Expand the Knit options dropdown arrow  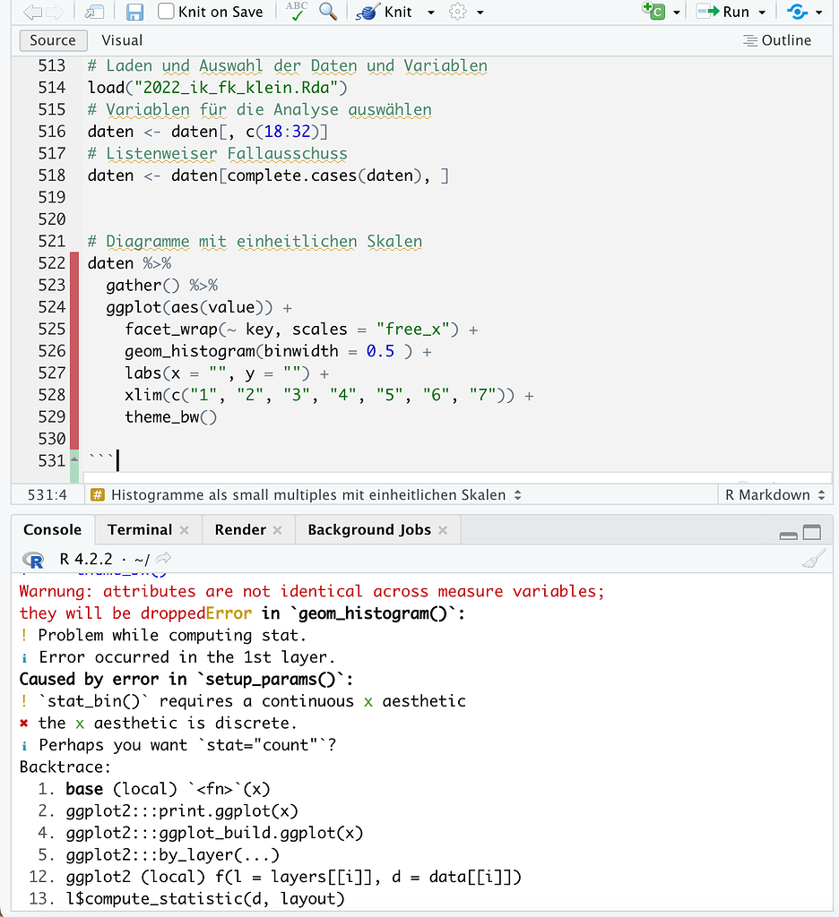(x=430, y=13)
